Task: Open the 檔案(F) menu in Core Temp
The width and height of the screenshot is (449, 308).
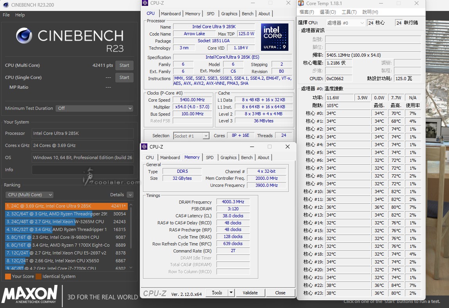Action: [x=307, y=12]
